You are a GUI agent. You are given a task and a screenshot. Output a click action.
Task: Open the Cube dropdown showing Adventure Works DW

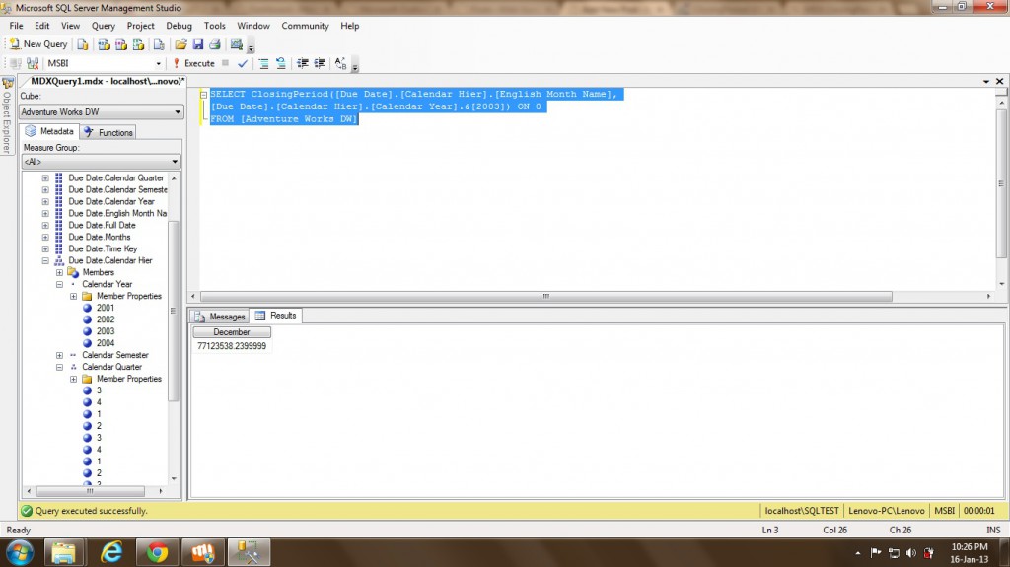[178, 112]
